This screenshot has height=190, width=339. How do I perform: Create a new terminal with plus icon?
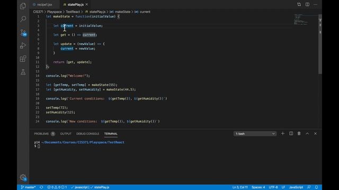[282, 134]
